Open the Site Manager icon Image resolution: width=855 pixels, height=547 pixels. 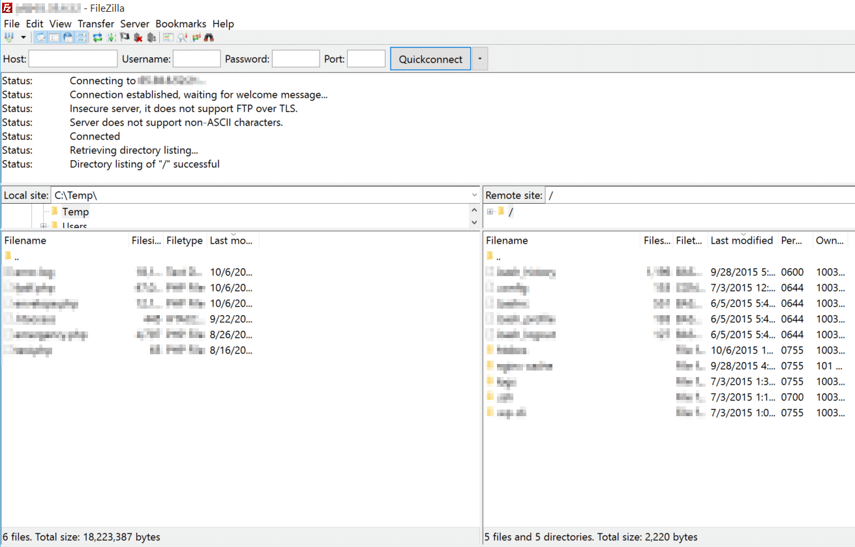[x=8, y=38]
